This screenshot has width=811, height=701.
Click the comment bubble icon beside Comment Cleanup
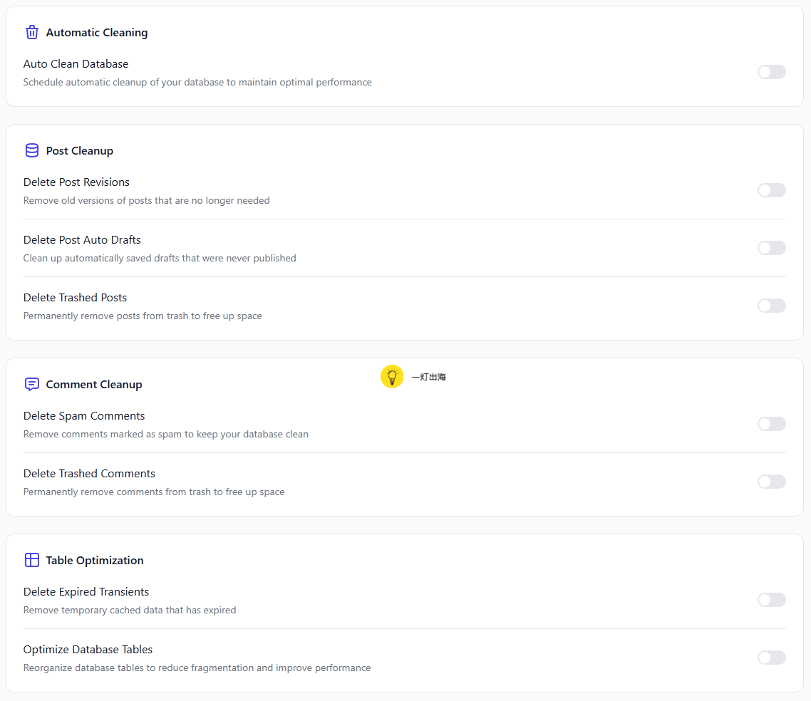point(32,384)
